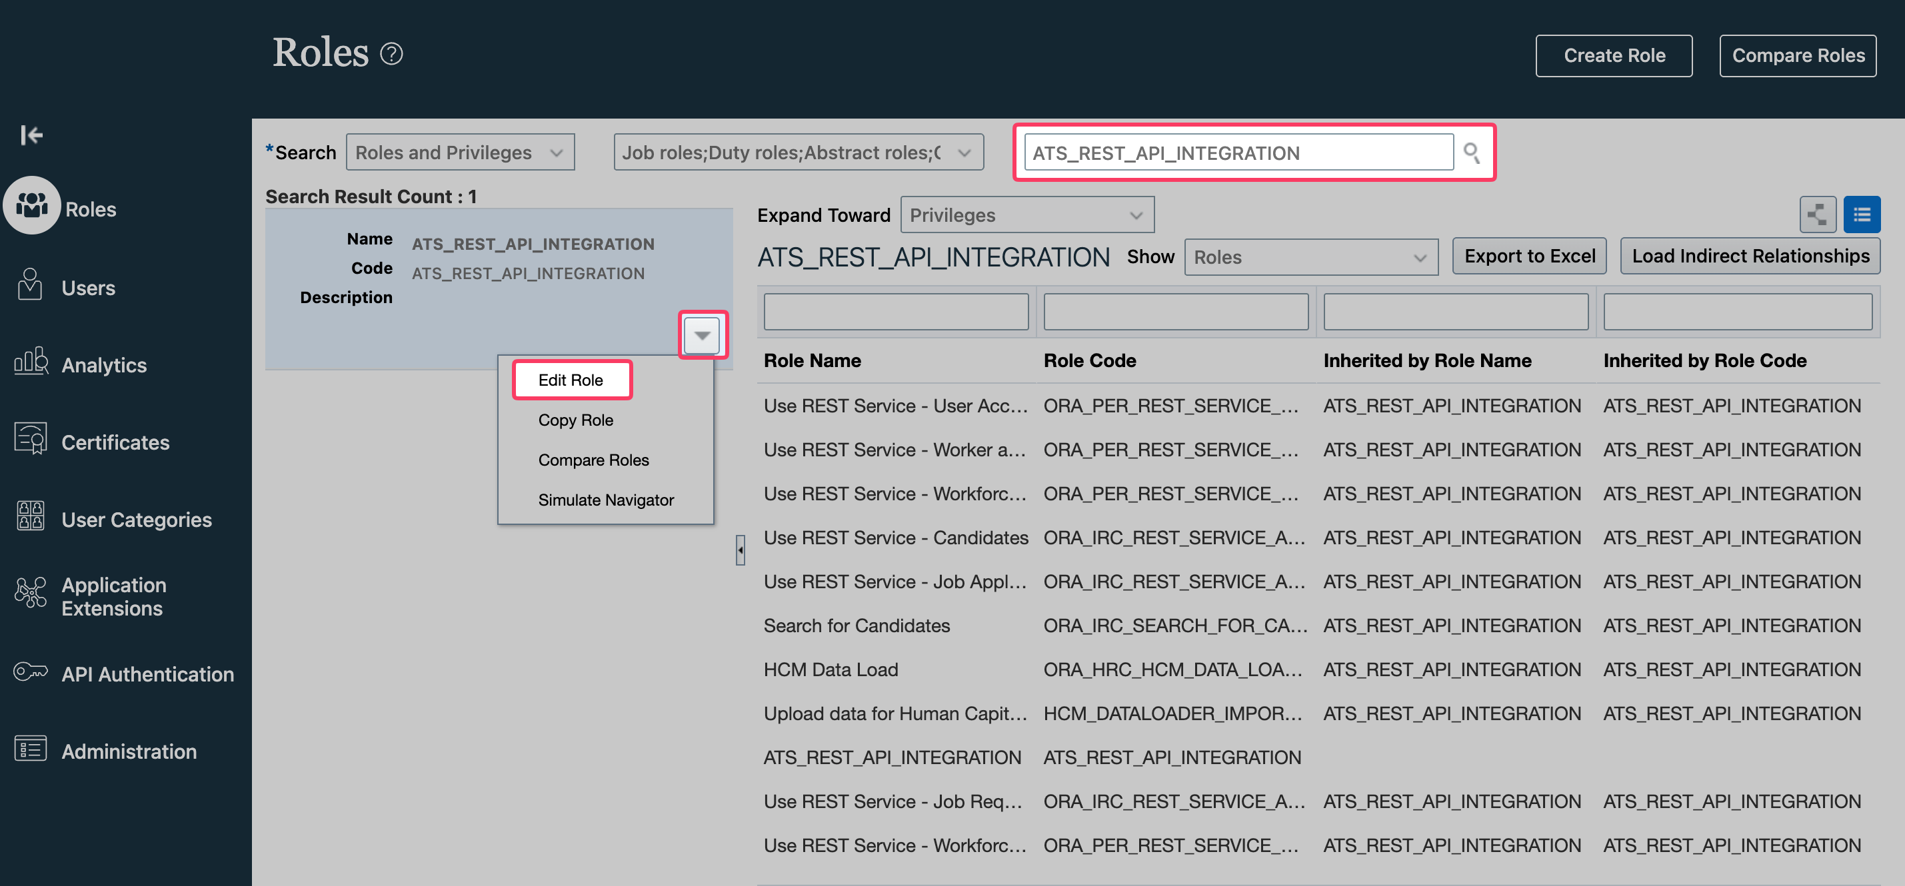This screenshot has height=886, width=1905.
Task: Switch to tabular list view icon
Action: click(x=1862, y=215)
